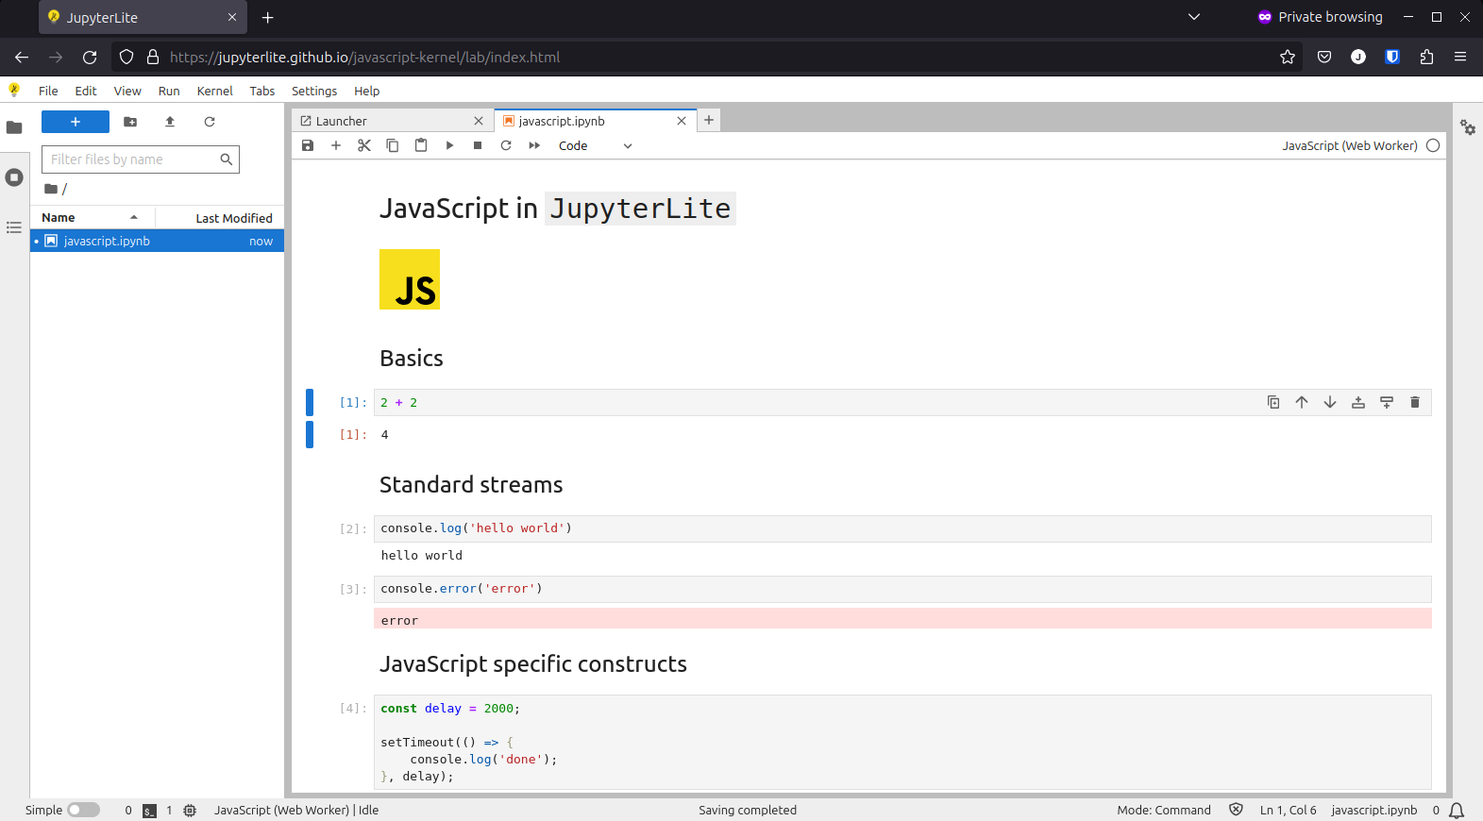This screenshot has height=821, width=1483.
Task: Click the JS logo image
Action: pos(410,279)
